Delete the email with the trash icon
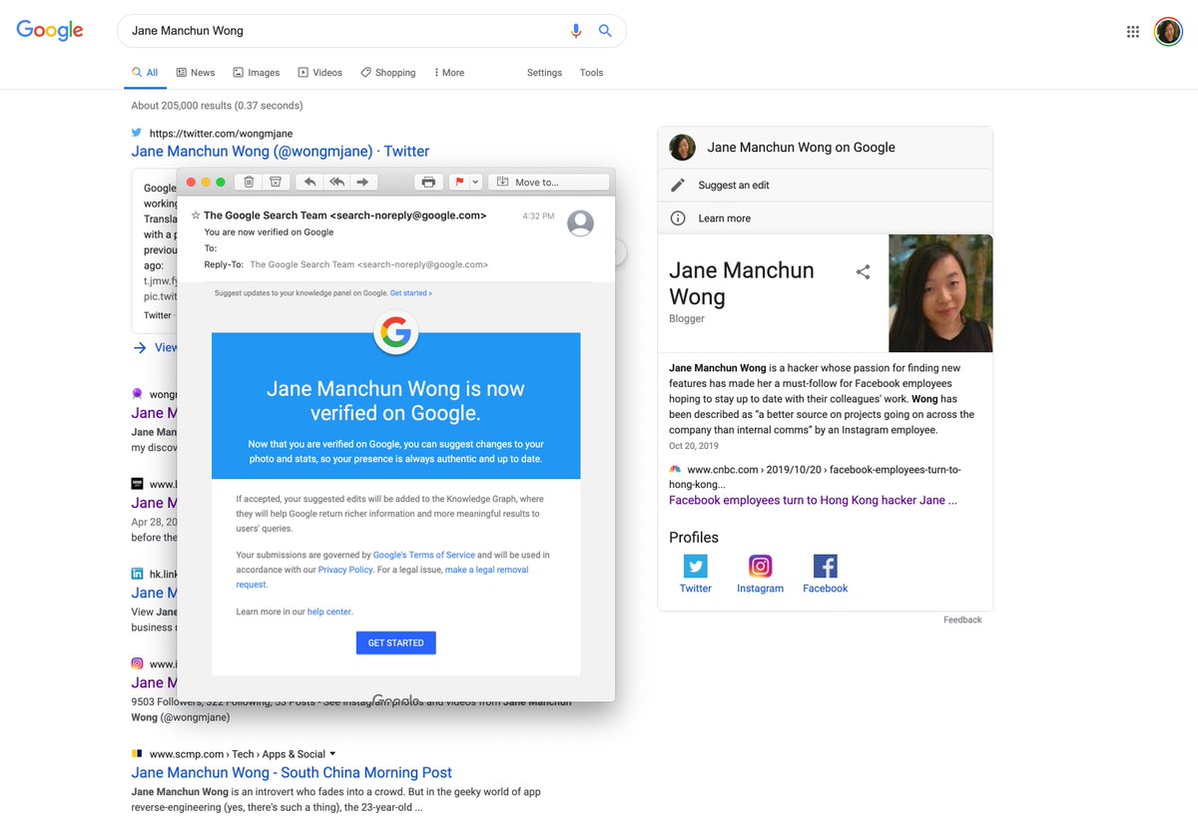Image resolution: width=1198 pixels, height=827 pixels. click(x=249, y=182)
